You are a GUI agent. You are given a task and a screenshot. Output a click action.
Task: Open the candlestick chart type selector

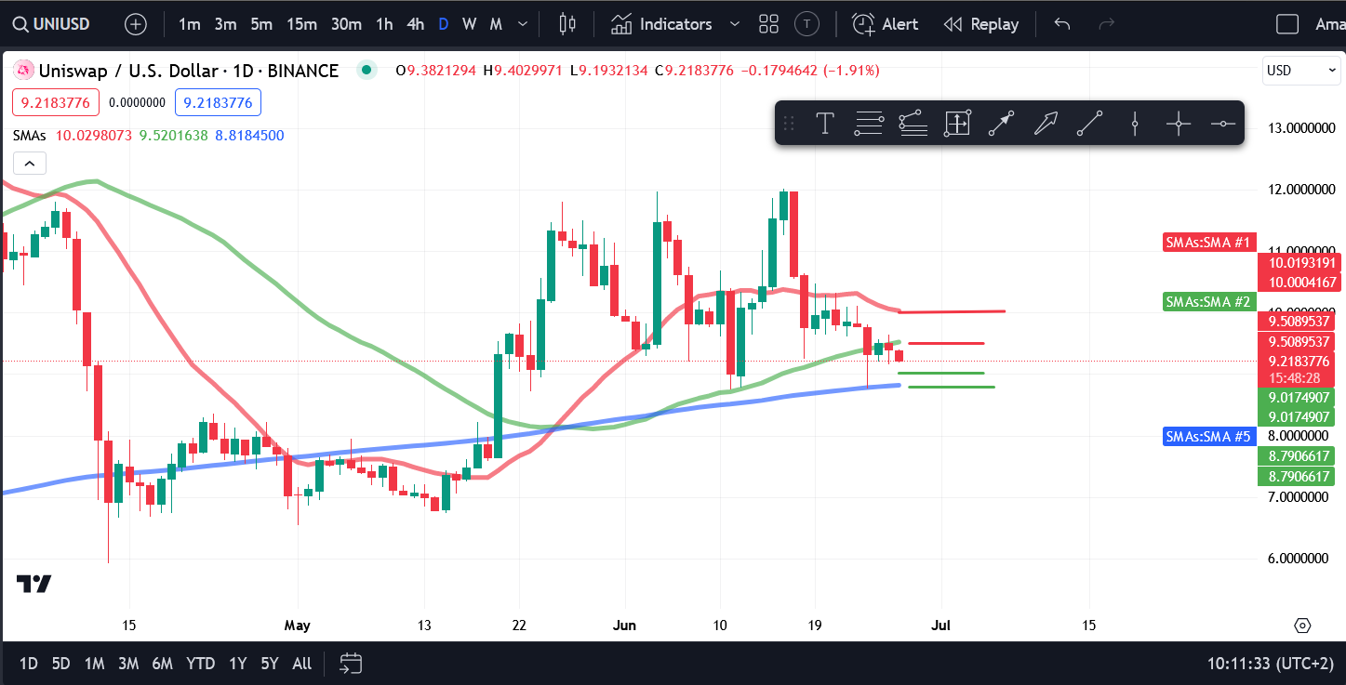[x=567, y=24]
